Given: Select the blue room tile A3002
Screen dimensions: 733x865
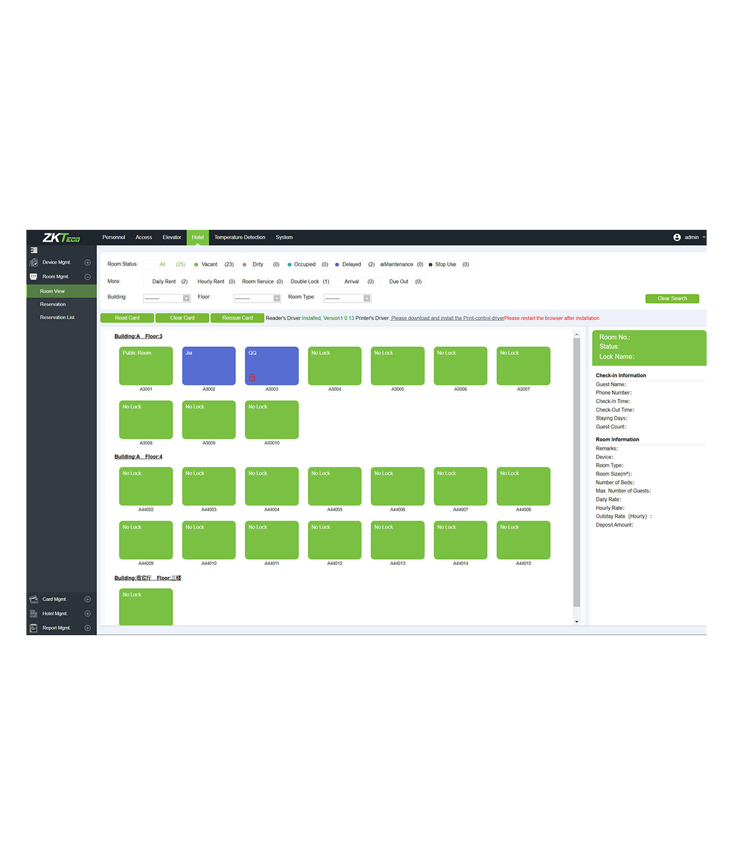Looking at the screenshot, I should coord(208,366).
